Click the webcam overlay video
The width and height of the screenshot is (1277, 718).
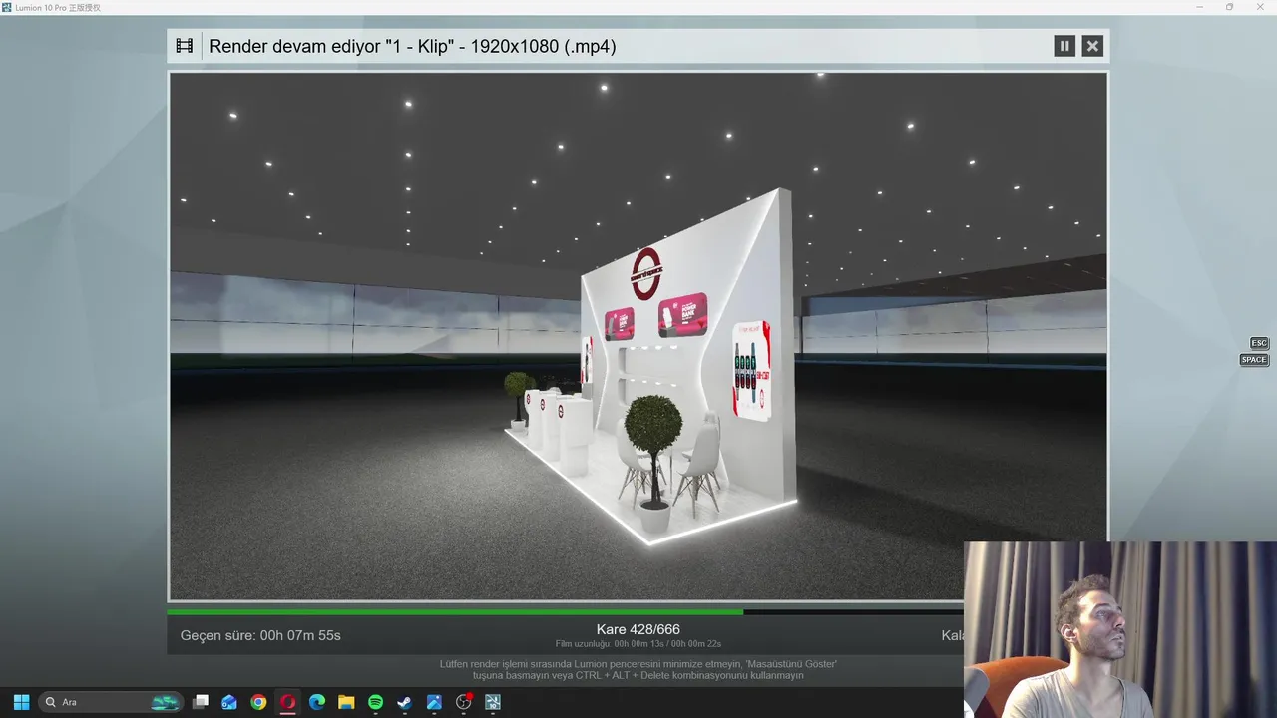[1120, 629]
